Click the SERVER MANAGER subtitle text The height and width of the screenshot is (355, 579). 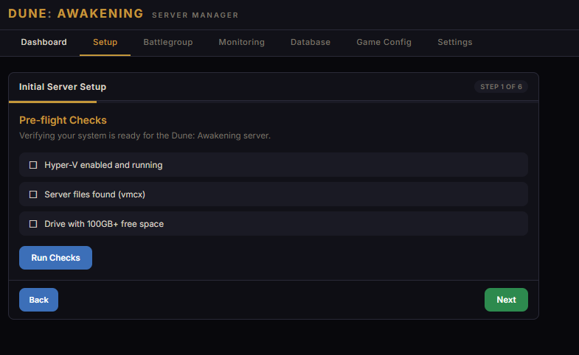point(195,15)
